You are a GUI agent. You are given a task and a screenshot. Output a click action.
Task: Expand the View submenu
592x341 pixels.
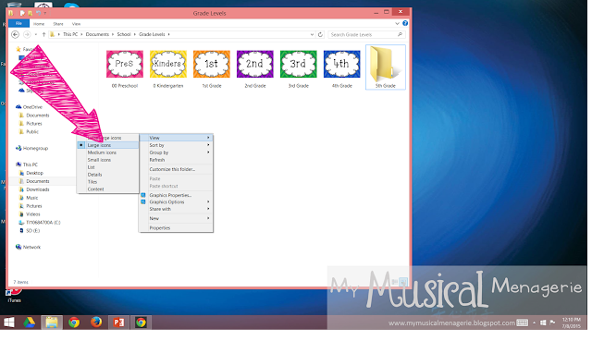pyautogui.click(x=176, y=138)
